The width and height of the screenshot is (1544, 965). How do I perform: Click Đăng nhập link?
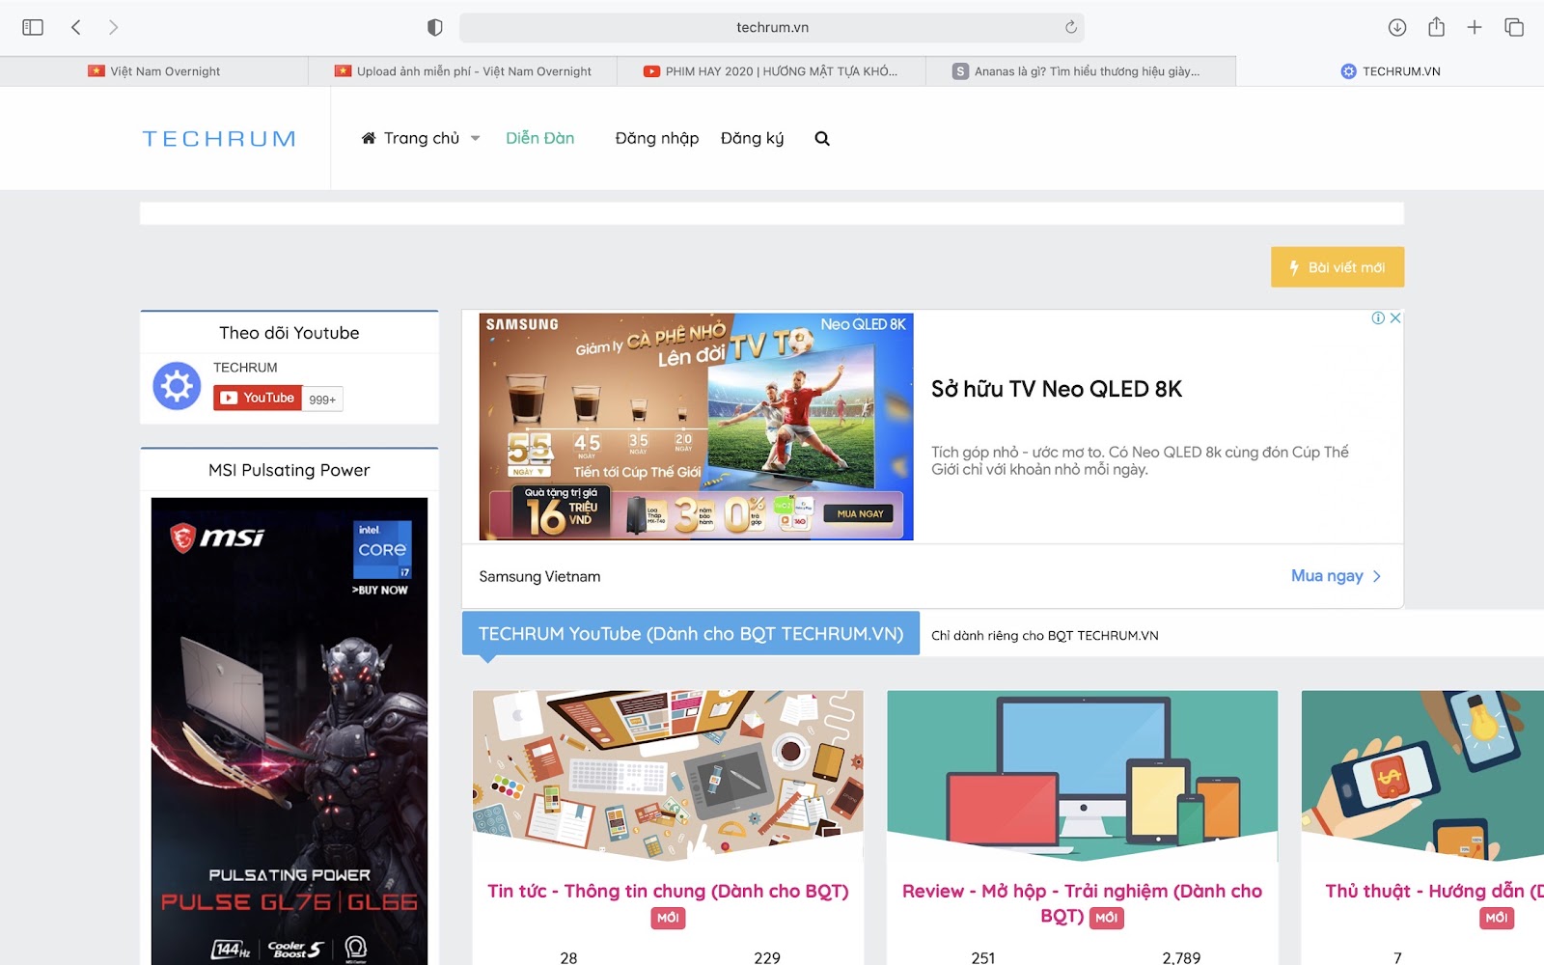click(x=657, y=139)
